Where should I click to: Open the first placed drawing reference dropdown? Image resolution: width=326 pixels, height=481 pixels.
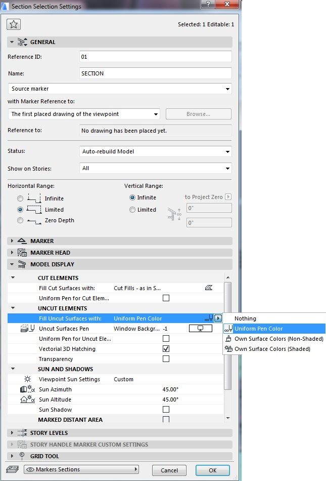click(84, 114)
